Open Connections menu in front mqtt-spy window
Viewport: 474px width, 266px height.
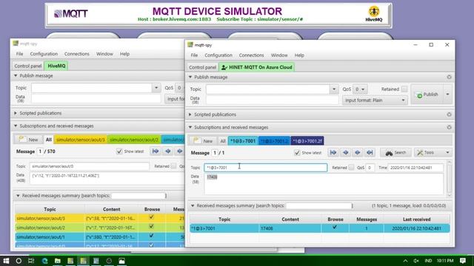[251, 55]
